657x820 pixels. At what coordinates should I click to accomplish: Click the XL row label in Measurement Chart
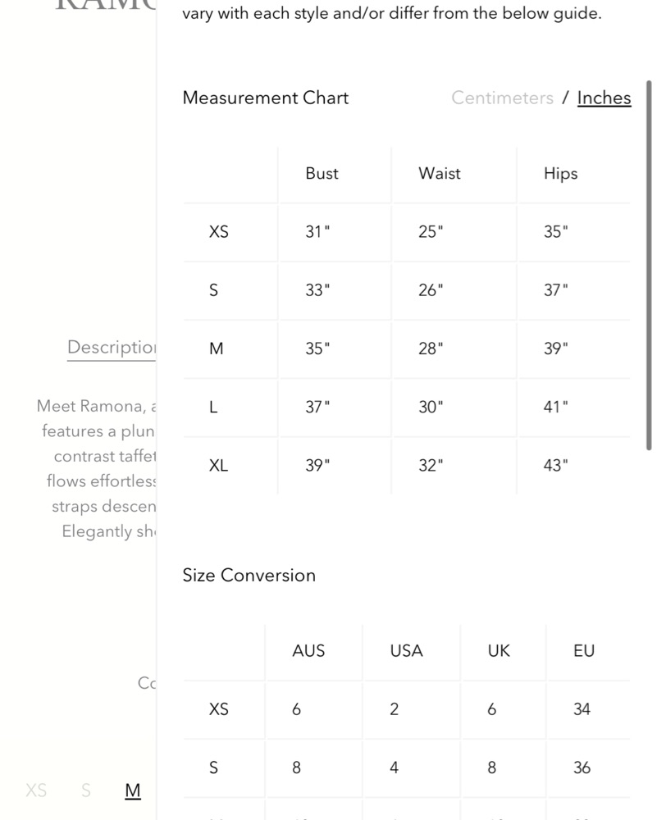[x=218, y=466]
